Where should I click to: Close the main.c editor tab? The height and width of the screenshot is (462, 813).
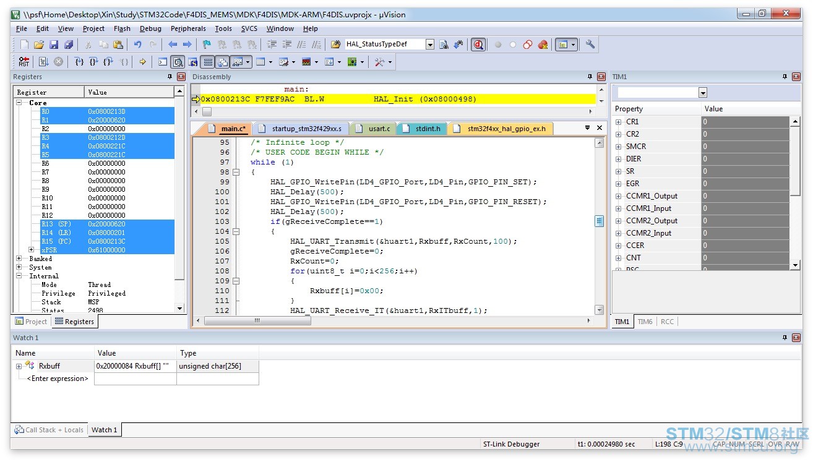599,128
